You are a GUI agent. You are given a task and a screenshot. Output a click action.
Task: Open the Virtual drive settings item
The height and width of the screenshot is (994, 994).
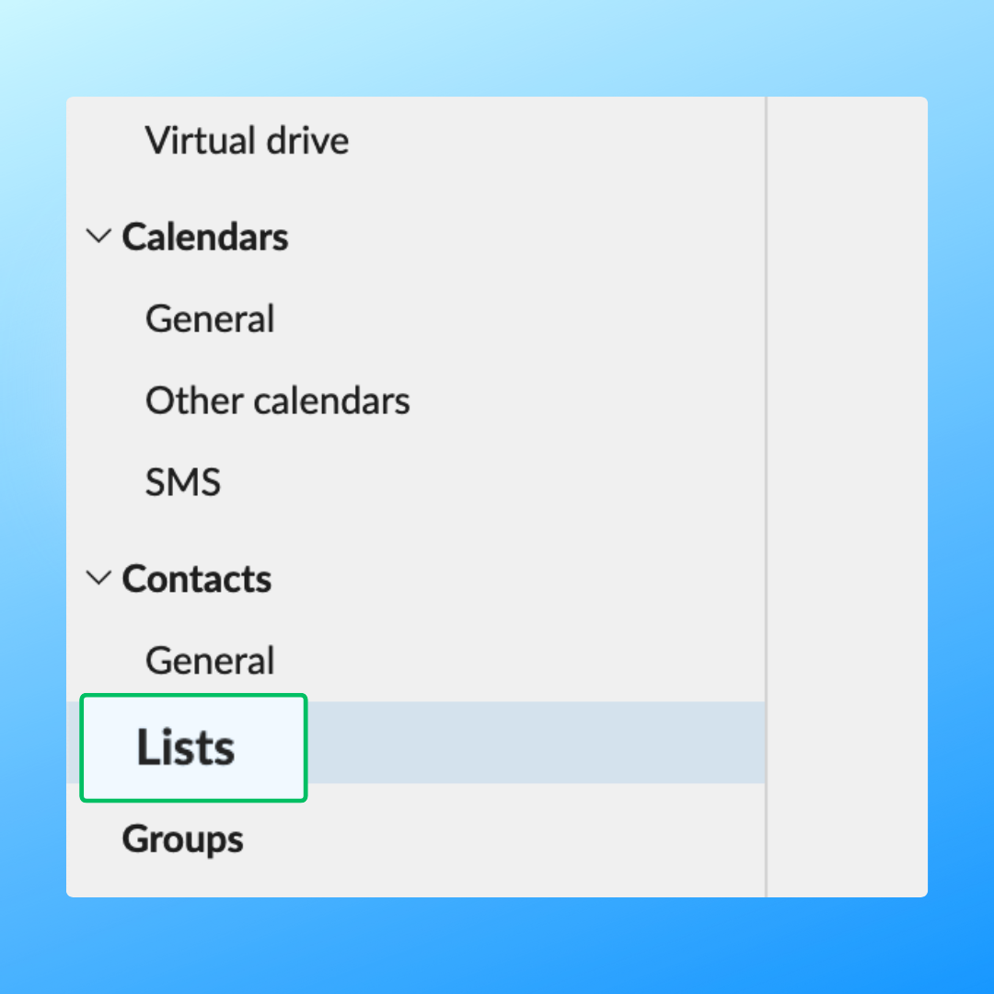click(x=247, y=141)
